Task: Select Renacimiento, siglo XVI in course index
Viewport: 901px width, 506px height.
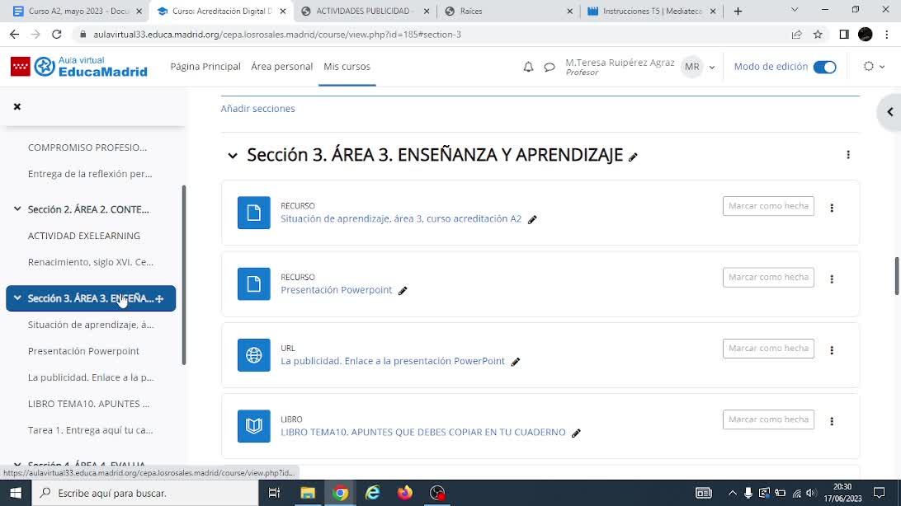Action: click(91, 262)
